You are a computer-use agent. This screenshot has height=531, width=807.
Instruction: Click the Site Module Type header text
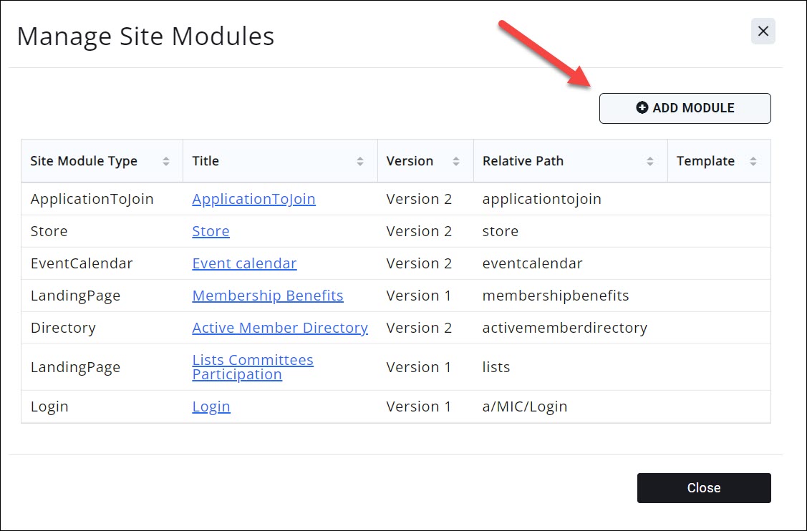pos(84,161)
